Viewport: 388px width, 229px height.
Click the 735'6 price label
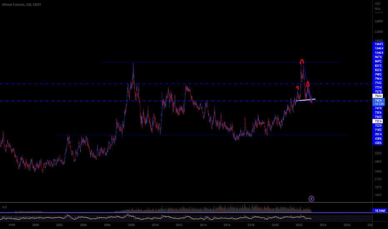[378, 113]
